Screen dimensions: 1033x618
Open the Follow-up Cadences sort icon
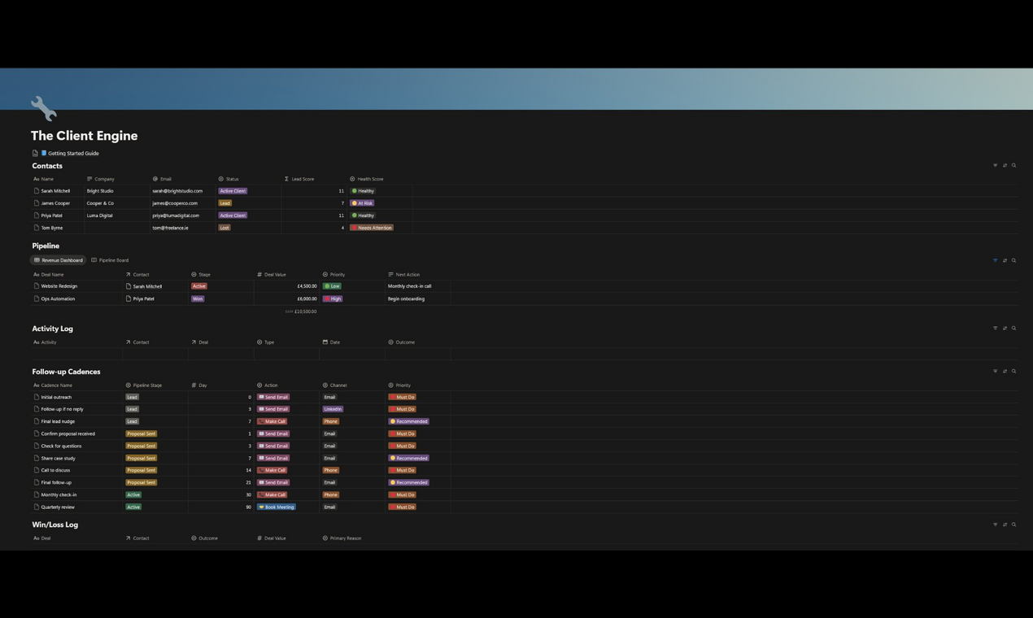[x=1005, y=371]
